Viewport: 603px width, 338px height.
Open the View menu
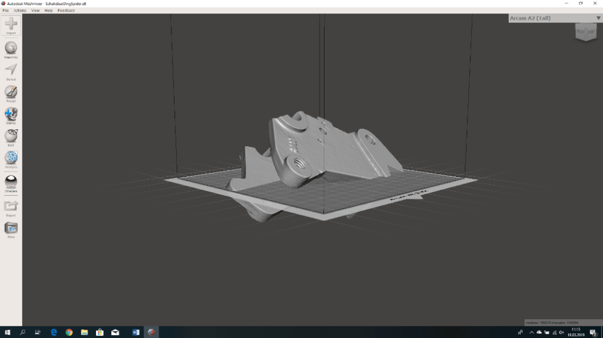coord(35,11)
